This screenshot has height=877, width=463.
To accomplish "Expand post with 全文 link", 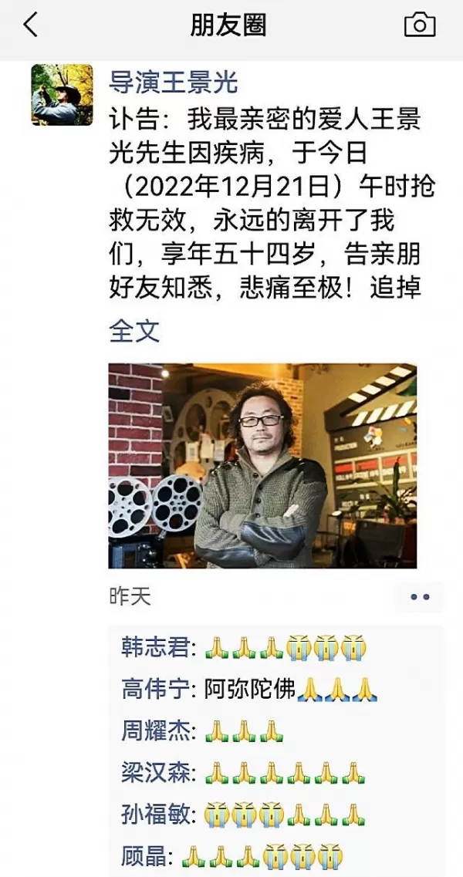I will tap(134, 331).
